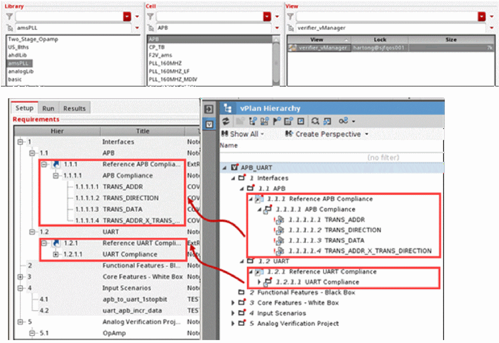This screenshot has width=499, height=343.
Task: Sort by the Size column header
Action: [x=451, y=40]
